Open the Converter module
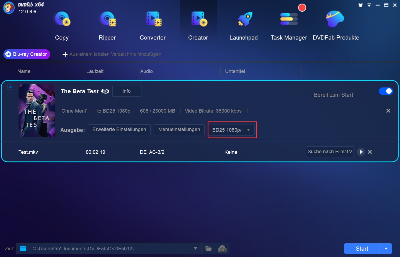This screenshot has width=400, height=257. pos(153,26)
